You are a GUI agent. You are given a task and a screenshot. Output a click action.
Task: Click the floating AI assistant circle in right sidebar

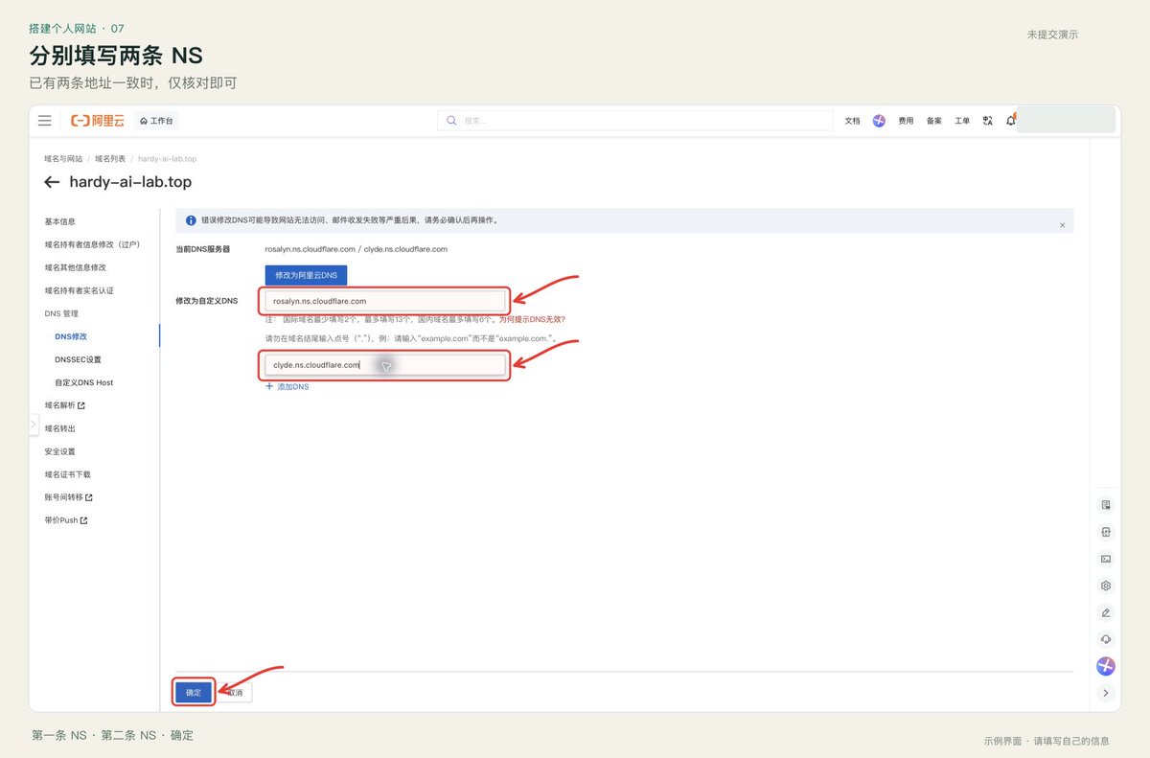coord(1106,666)
